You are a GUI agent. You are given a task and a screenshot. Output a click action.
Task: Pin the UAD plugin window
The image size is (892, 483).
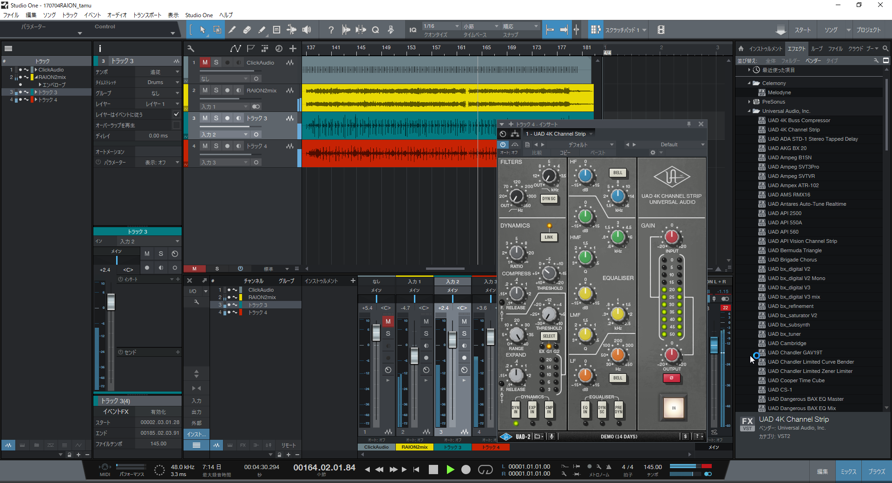(x=689, y=124)
